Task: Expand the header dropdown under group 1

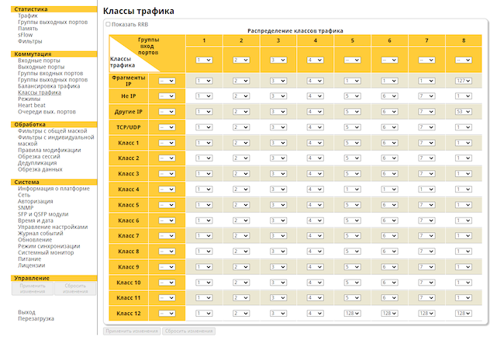Action: click(x=204, y=61)
